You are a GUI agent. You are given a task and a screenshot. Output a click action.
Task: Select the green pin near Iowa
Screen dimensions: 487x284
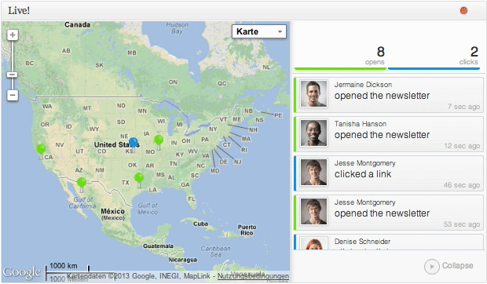[x=159, y=142]
